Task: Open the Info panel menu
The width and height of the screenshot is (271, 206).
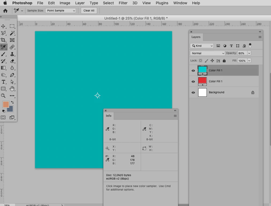Action: (175, 116)
